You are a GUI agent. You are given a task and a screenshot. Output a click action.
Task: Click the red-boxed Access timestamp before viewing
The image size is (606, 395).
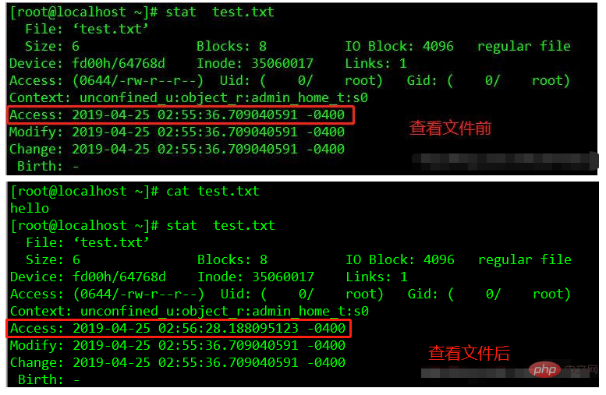click(x=180, y=115)
